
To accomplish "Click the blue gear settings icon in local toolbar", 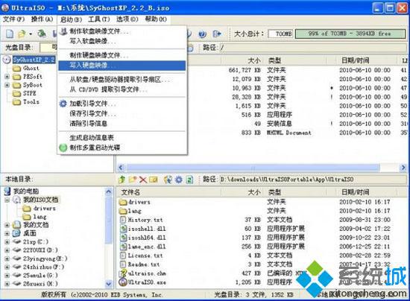I will pos(179,180).
